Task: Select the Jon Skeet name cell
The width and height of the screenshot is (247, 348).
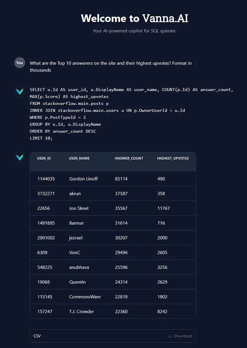Action: [x=79, y=208]
